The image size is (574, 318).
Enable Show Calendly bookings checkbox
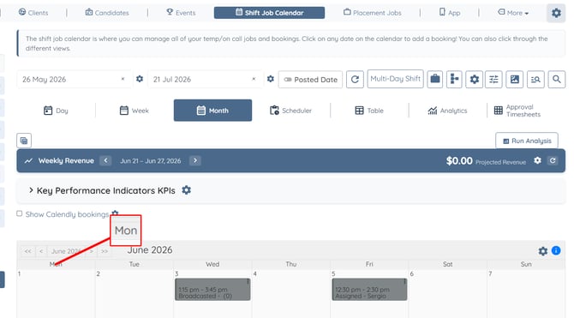20,213
